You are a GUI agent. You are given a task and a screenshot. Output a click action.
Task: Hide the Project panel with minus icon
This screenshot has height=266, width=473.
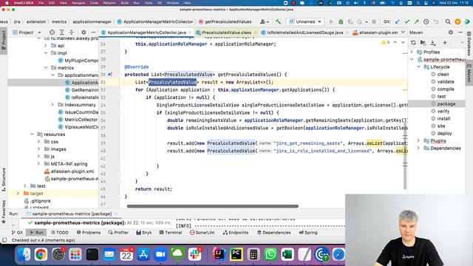coord(93,33)
